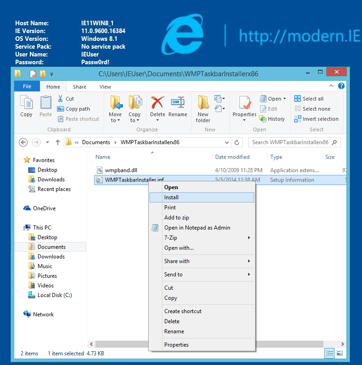The height and width of the screenshot is (365, 362).
Task: Click Select none in ribbon
Action: [x=312, y=109]
